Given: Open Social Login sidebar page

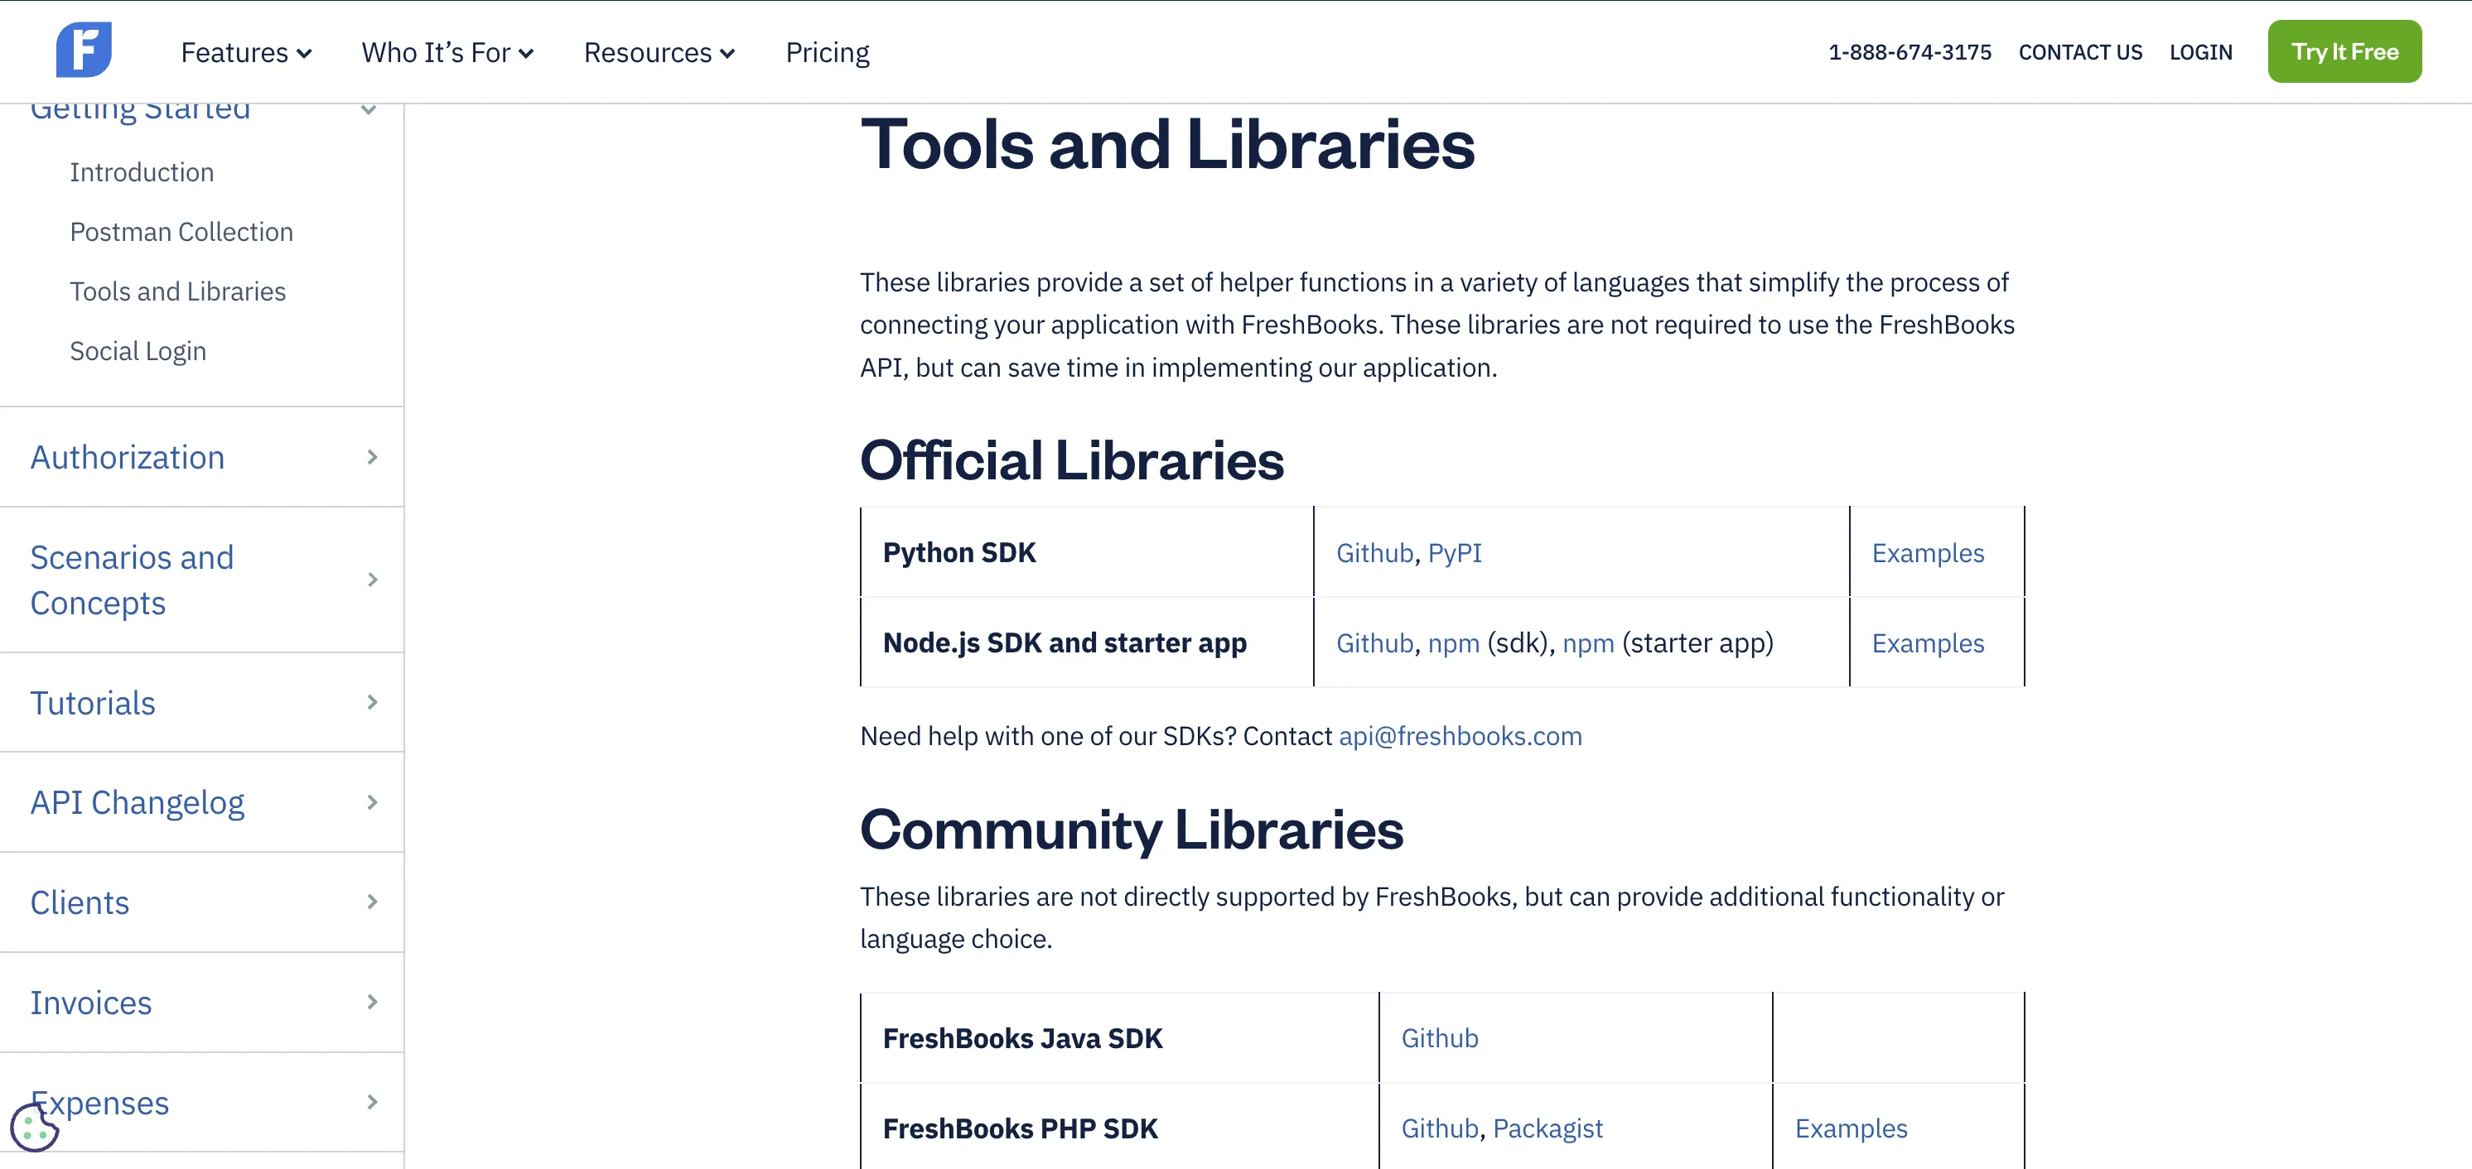Looking at the screenshot, I should pos(138,351).
